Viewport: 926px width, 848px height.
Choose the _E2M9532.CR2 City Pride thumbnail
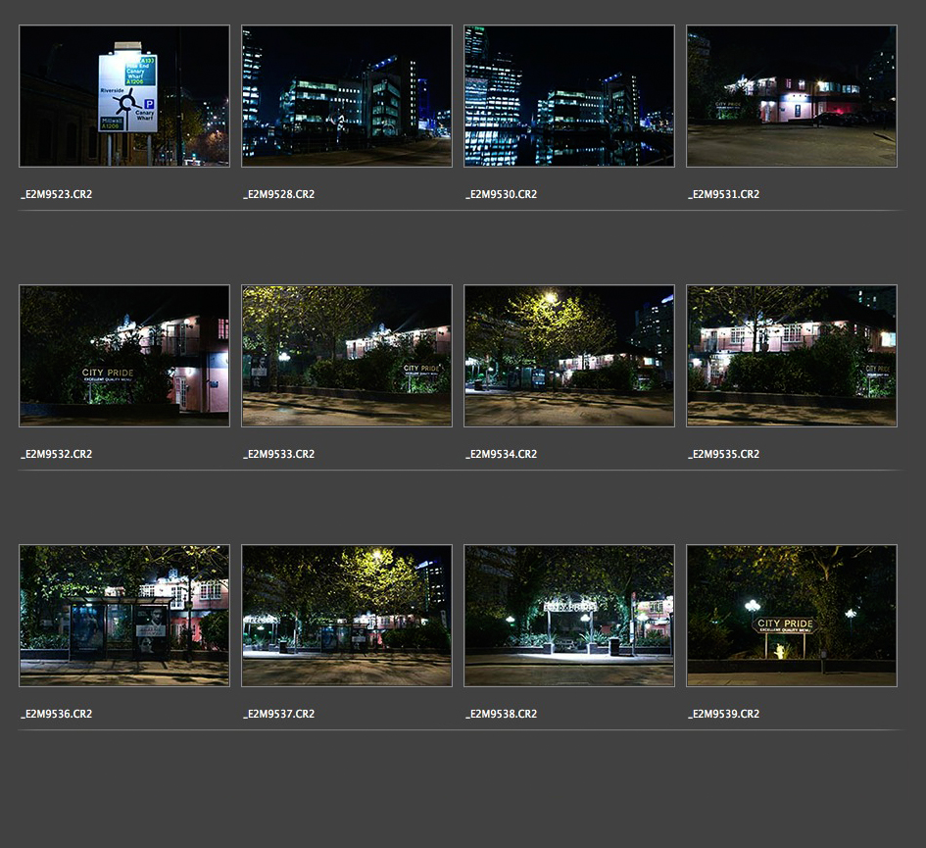124,356
